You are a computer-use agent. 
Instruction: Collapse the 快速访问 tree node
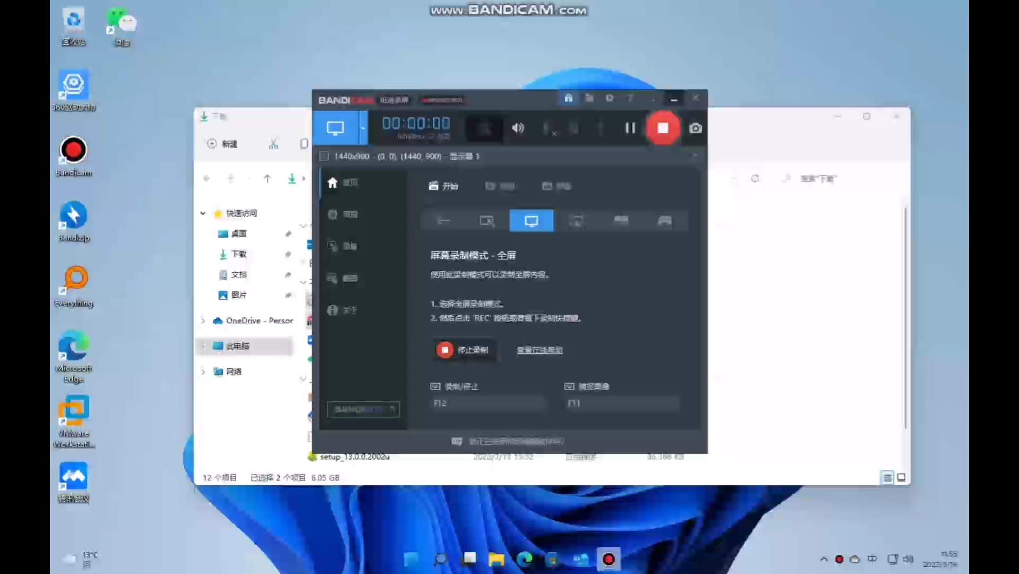203,213
